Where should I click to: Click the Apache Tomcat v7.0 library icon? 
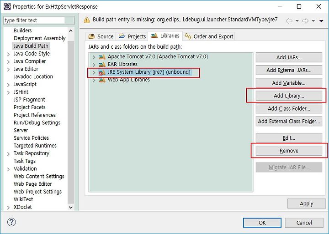[x=102, y=57]
